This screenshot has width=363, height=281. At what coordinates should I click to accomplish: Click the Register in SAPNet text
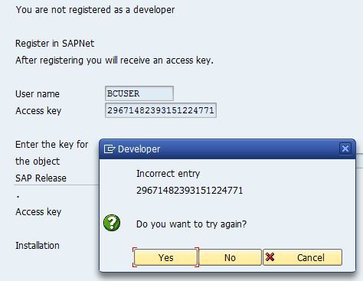(54, 44)
